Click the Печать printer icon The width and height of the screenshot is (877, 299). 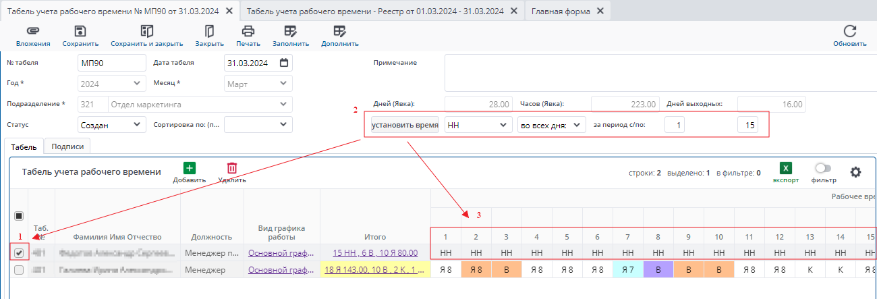248,31
